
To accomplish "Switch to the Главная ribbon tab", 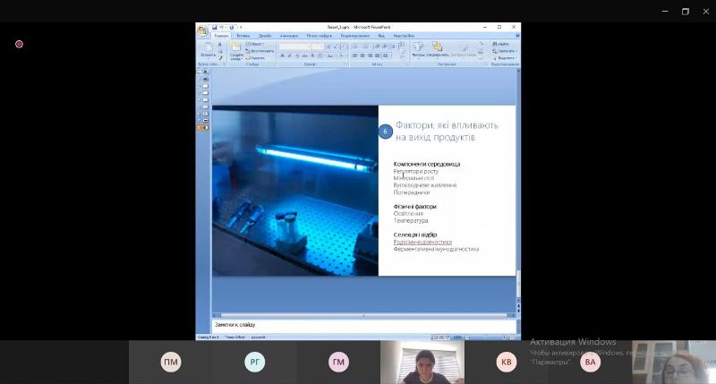I will 221,36.
